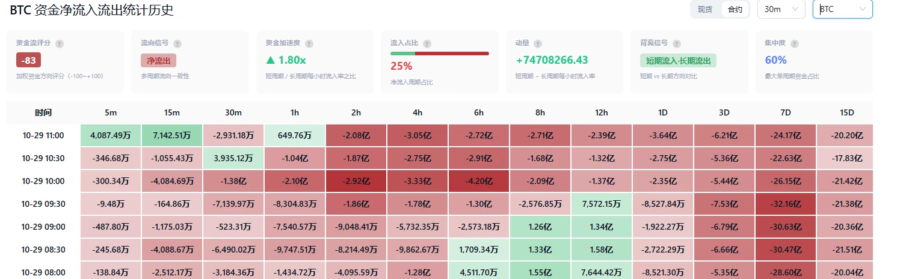Switch to 合约 tab
This screenshot has width=906, height=279.
click(x=735, y=9)
